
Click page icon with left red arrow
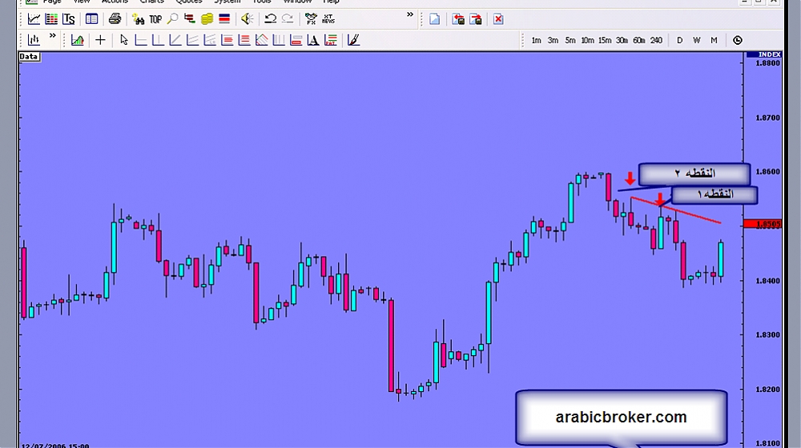tap(458, 19)
